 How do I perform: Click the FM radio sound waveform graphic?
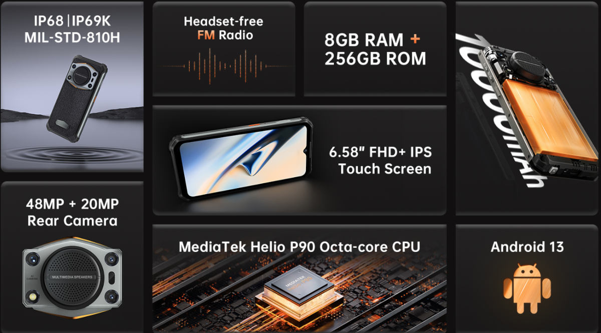[x=223, y=66]
